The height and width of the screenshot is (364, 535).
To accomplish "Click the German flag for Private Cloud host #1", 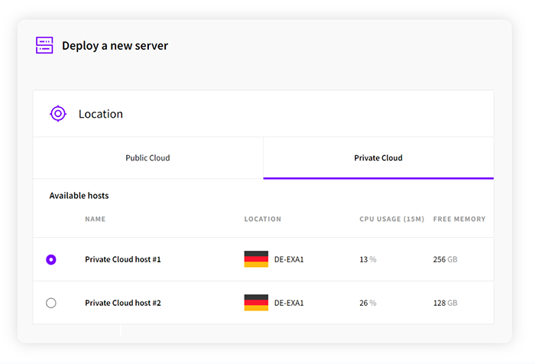I will [256, 259].
